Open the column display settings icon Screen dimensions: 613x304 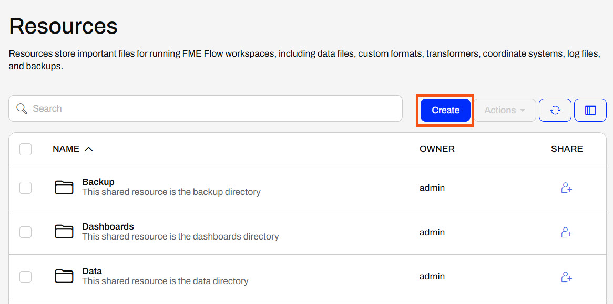coord(590,110)
